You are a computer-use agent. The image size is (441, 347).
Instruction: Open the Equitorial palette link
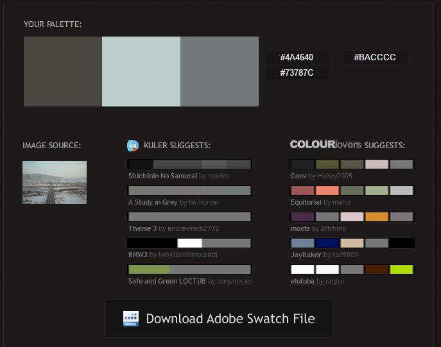click(x=306, y=202)
